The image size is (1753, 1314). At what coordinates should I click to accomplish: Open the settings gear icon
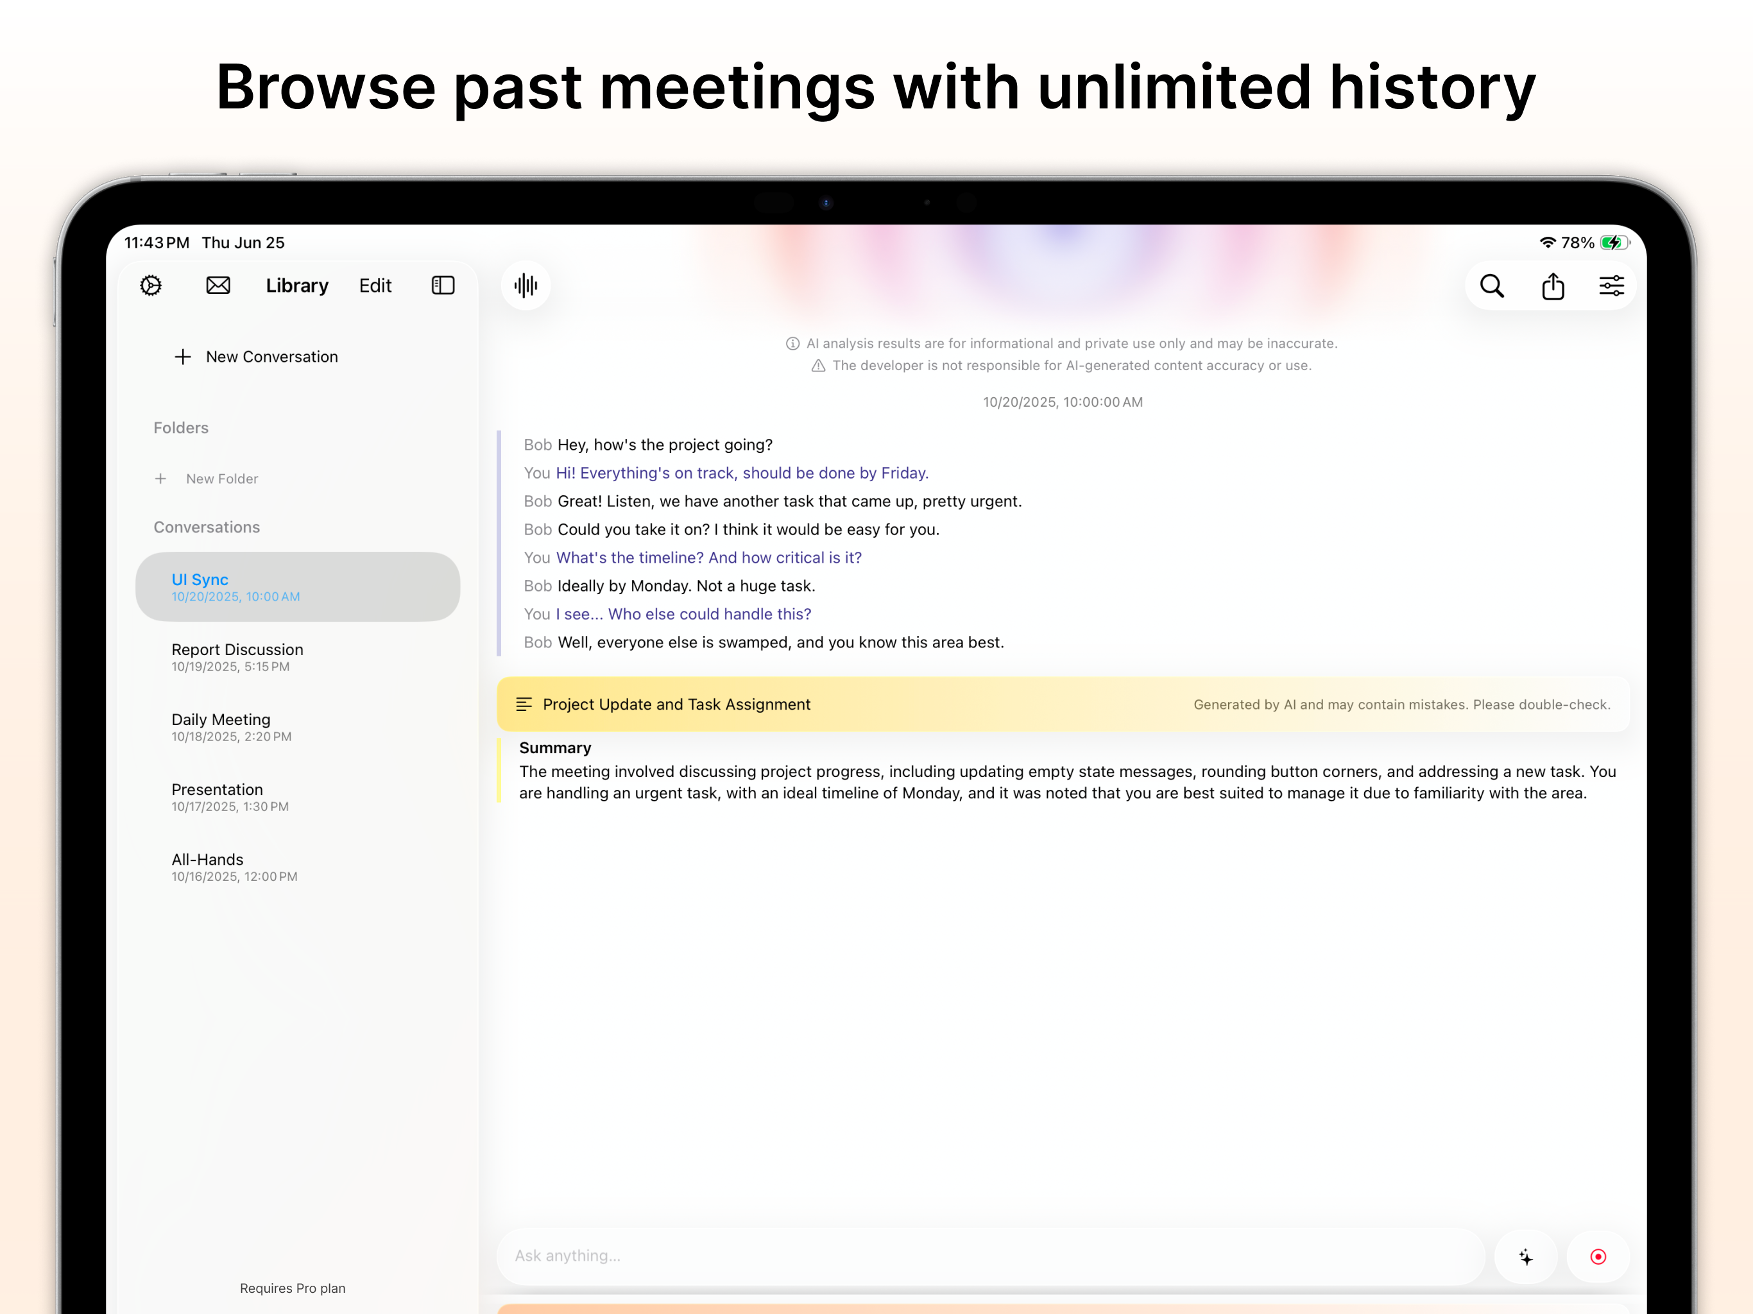[151, 286]
